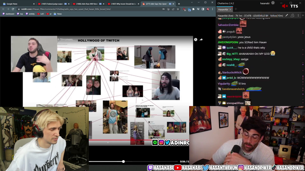Click SalvadorZombie's emote image
Screen dimensions: 305x171
tap(243, 24)
